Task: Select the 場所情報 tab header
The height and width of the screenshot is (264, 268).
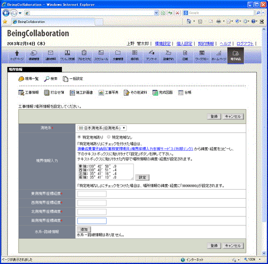Action: tap(35, 70)
